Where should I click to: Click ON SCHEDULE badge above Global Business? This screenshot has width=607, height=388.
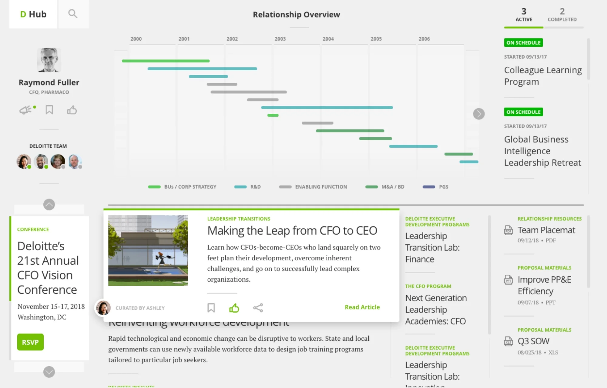(x=523, y=112)
